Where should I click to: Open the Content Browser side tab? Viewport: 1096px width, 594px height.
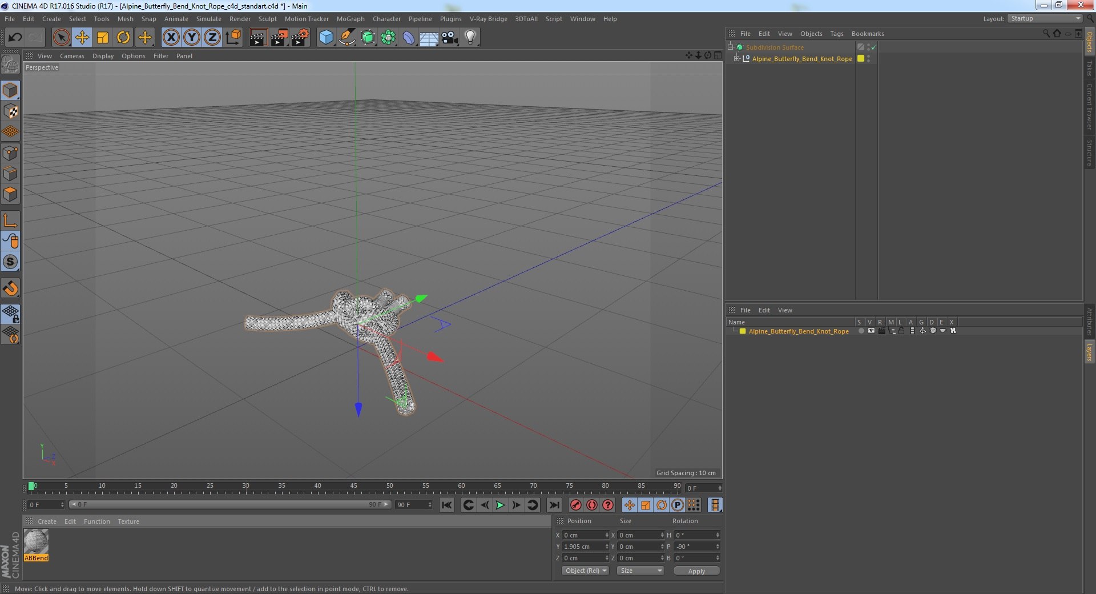1089,106
